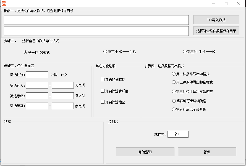This screenshot has height=166, width=246.
Task: Select 第四种写出详细信息 output option
Action: coord(174,101)
